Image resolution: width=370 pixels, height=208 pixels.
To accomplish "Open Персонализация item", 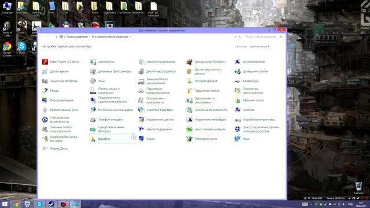I will pyautogui.click(x=58, y=101).
